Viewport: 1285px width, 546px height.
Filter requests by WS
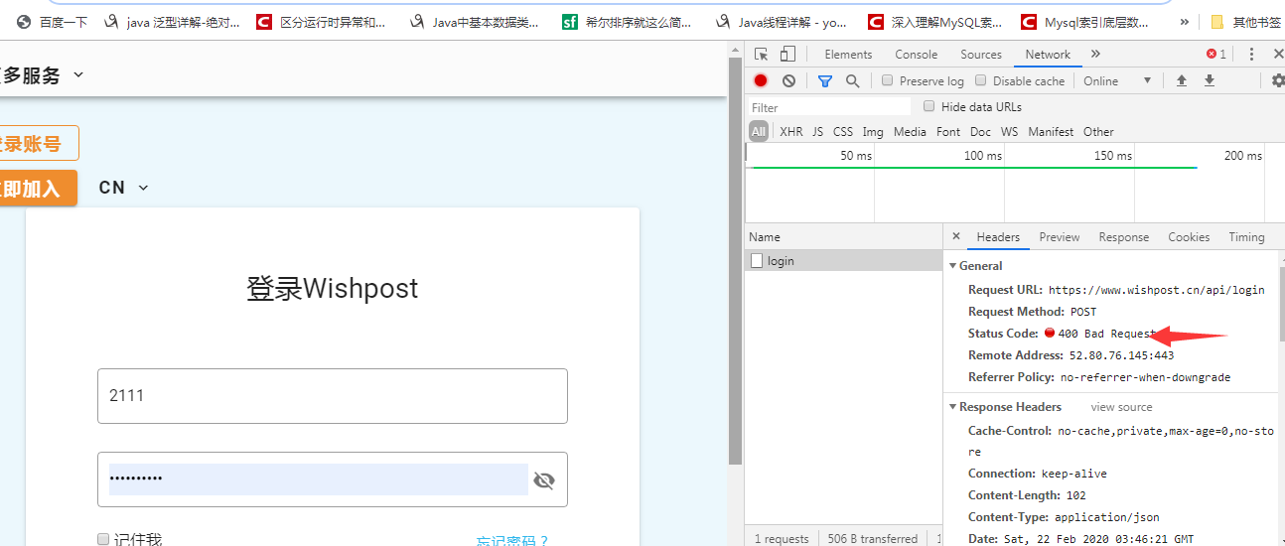click(x=1009, y=132)
